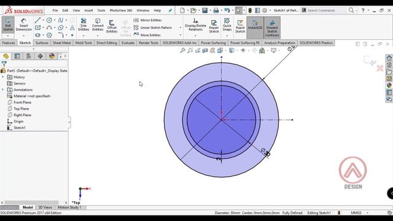Click Repair Sketch tool

[x=214, y=26]
